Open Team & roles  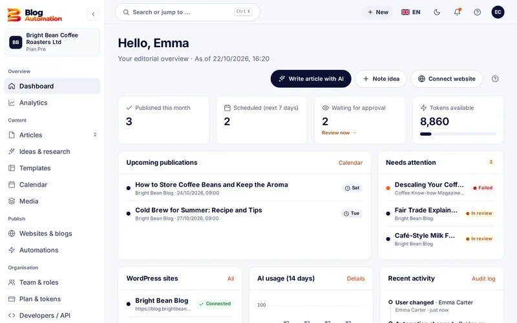52,282
